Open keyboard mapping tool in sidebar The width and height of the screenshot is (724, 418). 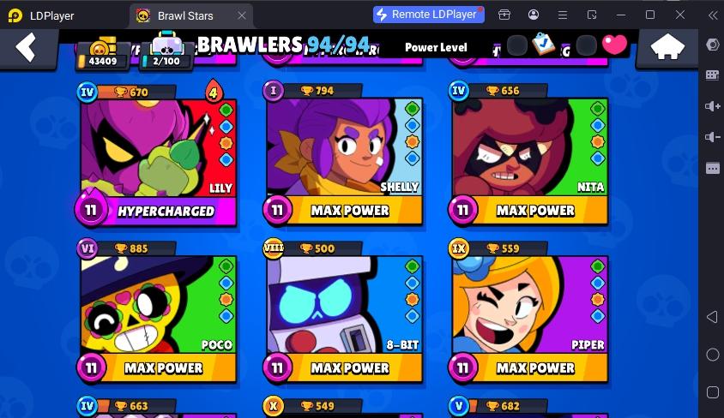[x=713, y=75]
